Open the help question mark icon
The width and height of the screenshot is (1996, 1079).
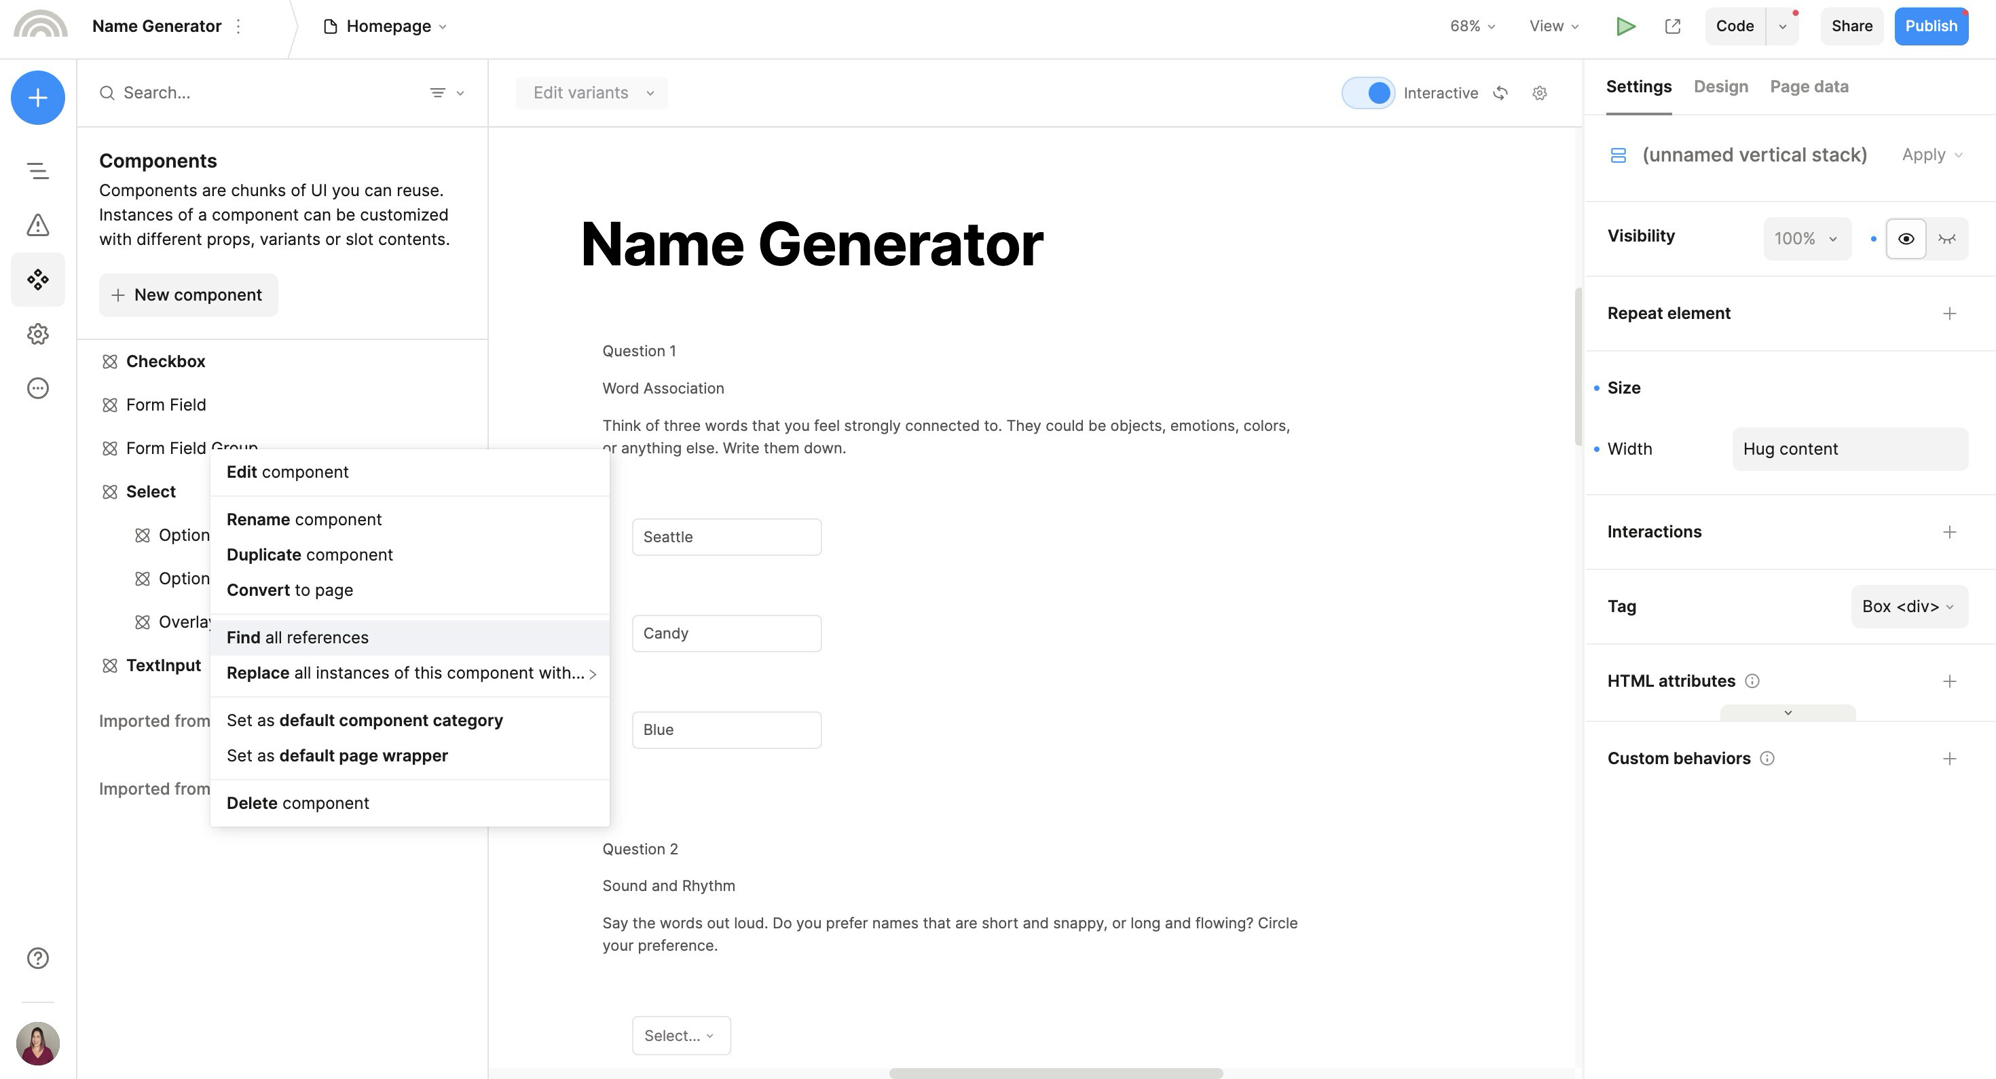tap(37, 958)
